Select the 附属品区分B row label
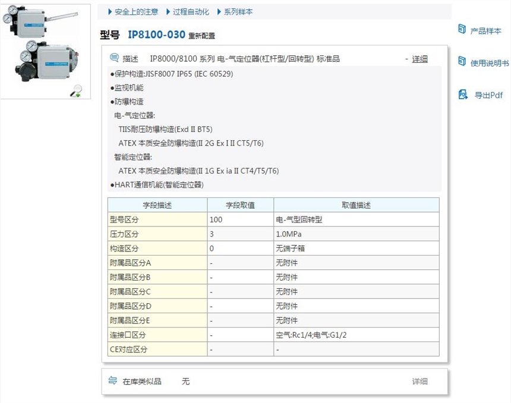 (157, 277)
